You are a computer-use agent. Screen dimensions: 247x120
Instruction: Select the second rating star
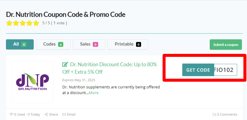click(16, 23)
